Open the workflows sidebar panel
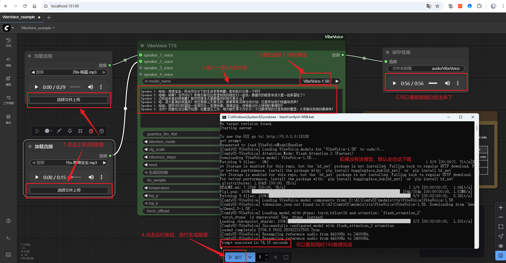506x263 pixels. coord(8,100)
